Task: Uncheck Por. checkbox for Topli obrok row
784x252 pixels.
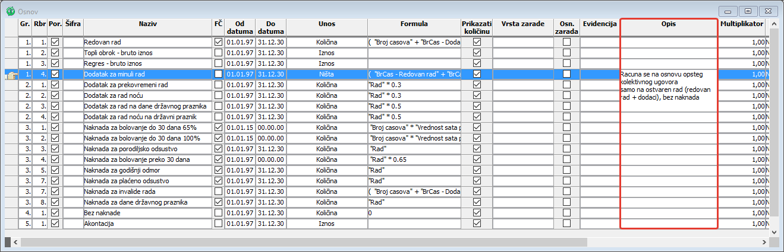Action: [x=55, y=53]
